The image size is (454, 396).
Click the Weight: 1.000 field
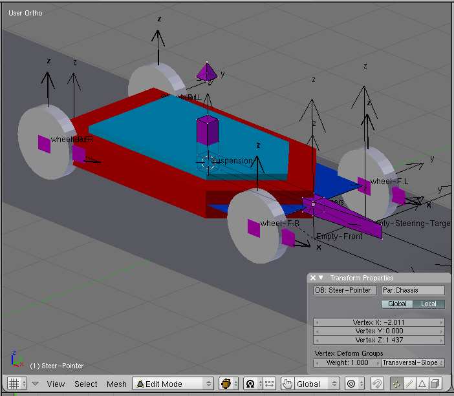coord(347,362)
